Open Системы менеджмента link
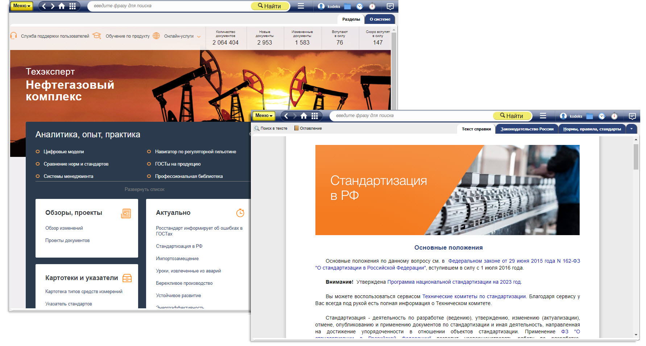This screenshot has width=646, height=346. [x=69, y=176]
